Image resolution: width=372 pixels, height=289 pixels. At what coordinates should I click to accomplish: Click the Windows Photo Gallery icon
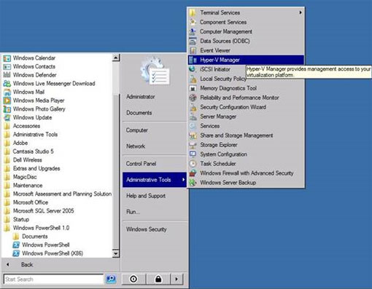[x=7, y=109]
